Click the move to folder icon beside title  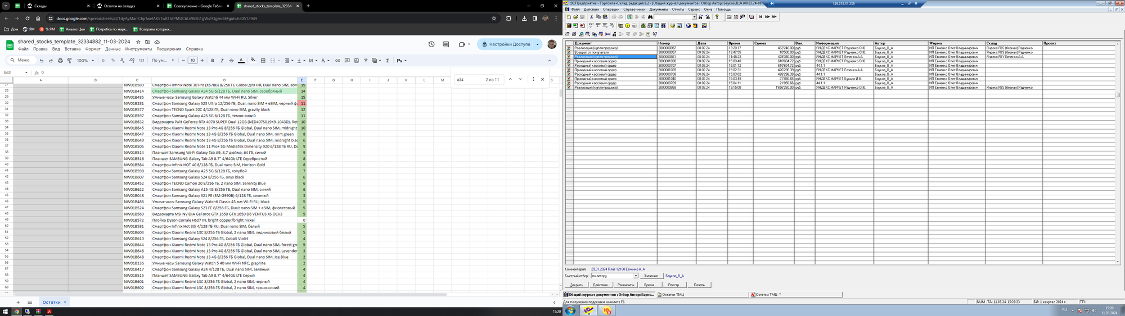coord(147,42)
